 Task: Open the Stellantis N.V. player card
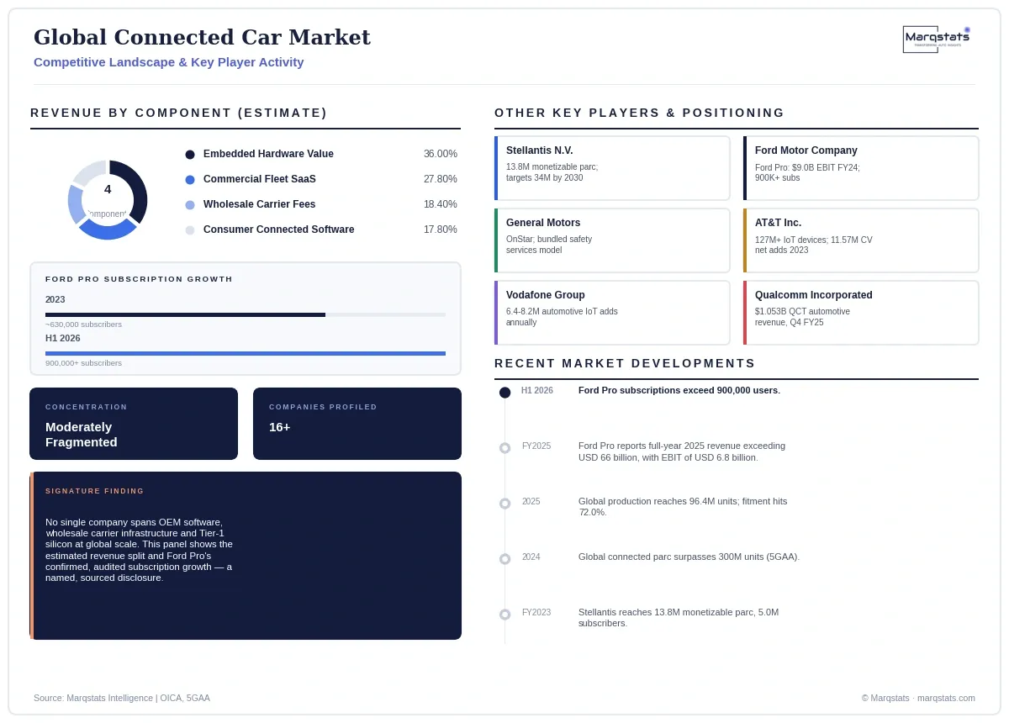click(x=612, y=168)
